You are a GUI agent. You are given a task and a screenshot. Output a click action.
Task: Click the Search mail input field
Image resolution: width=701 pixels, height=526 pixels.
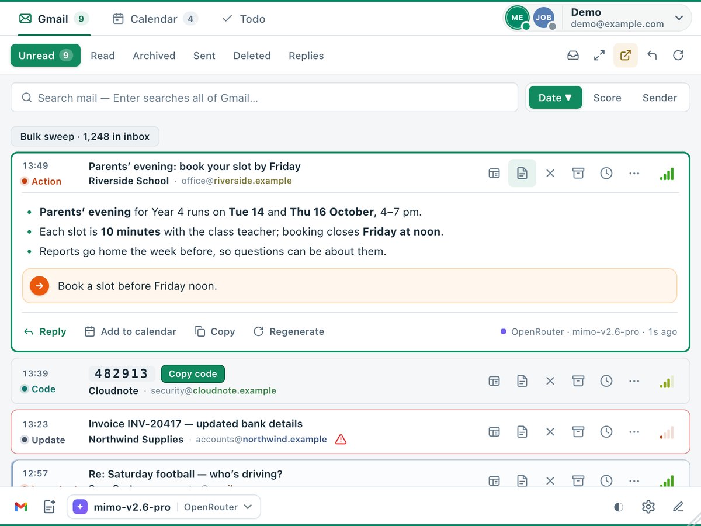tap(264, 98)
